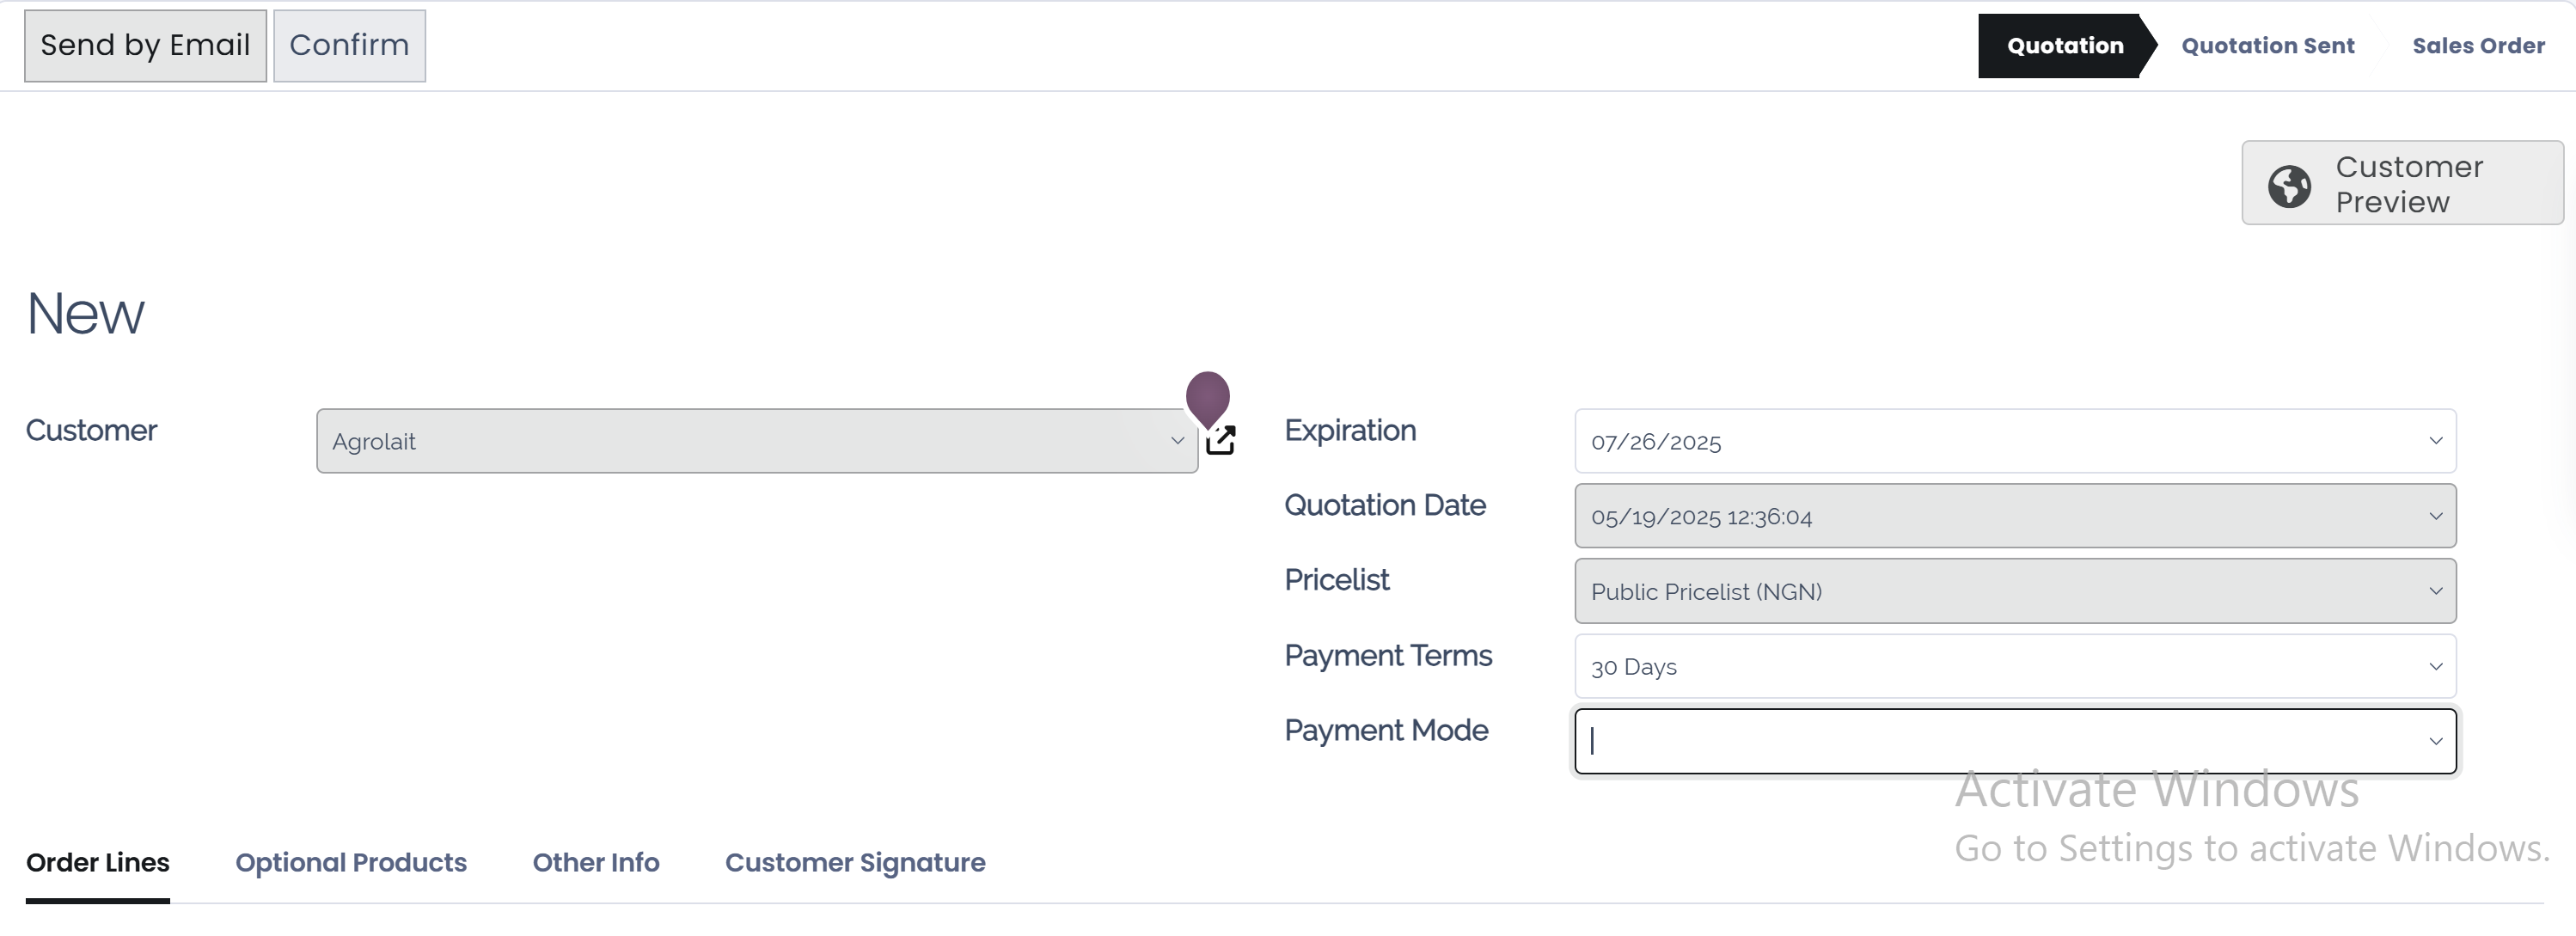Open the Pricelist dropdown arrow
2576x936 pixels.
[x=2435, y=591]
